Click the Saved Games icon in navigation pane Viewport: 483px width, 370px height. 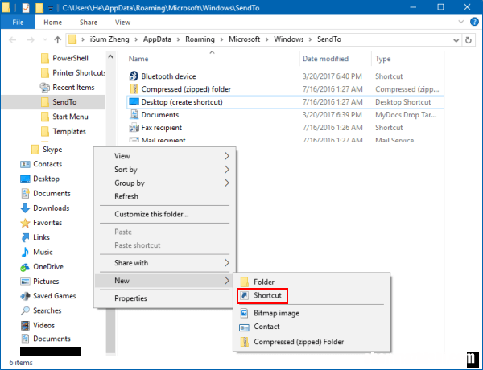(x=25, y=296)
